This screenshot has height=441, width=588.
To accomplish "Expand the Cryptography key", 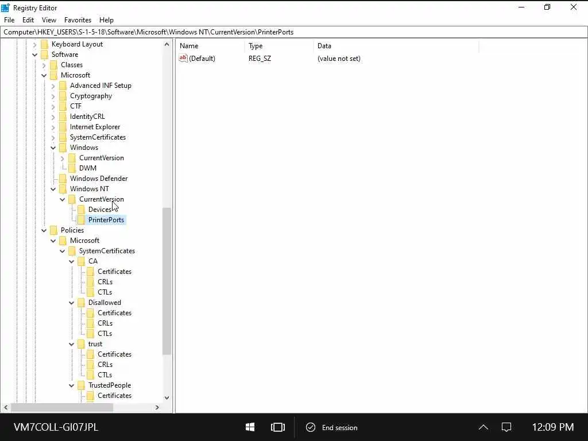I will click(x=53, y=96).
